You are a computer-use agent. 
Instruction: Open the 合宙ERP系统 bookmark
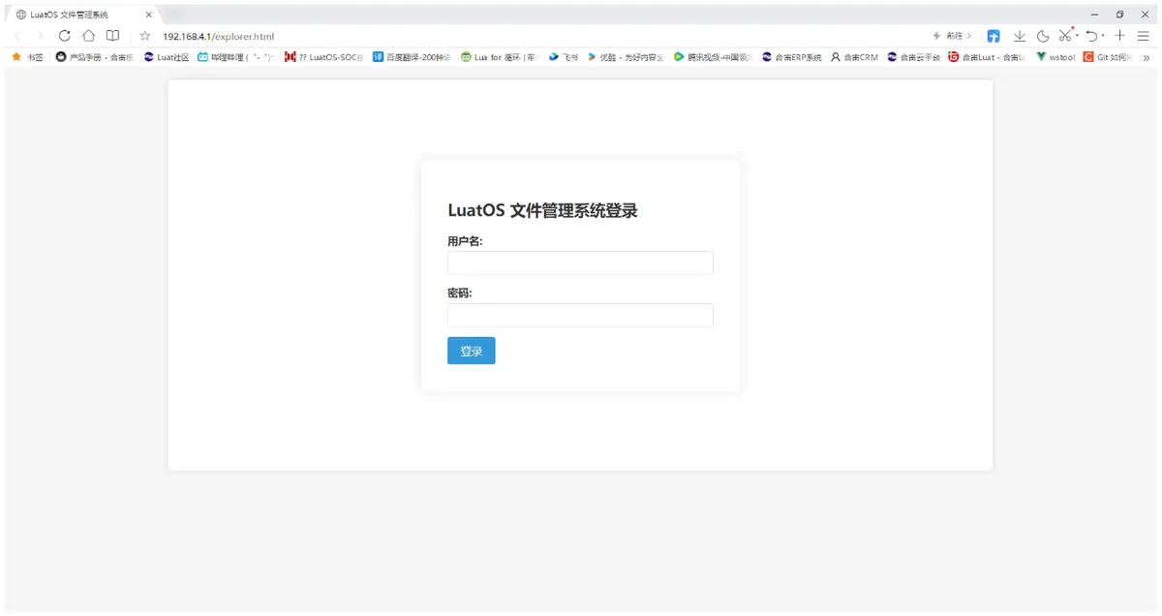[x=792, y=57]
